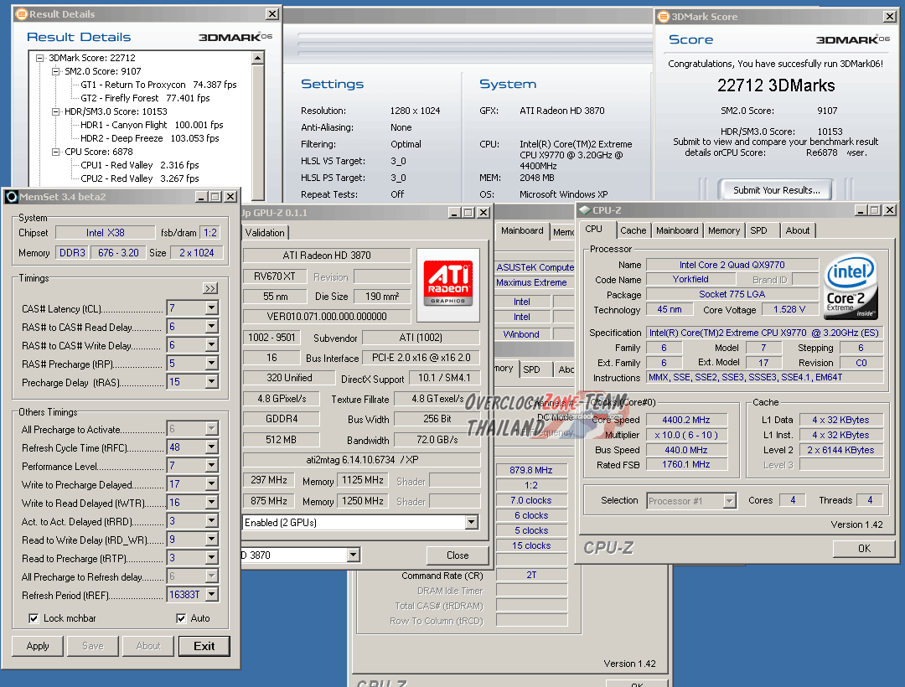Maximize the GPU-Z window

tap(468, 213)
